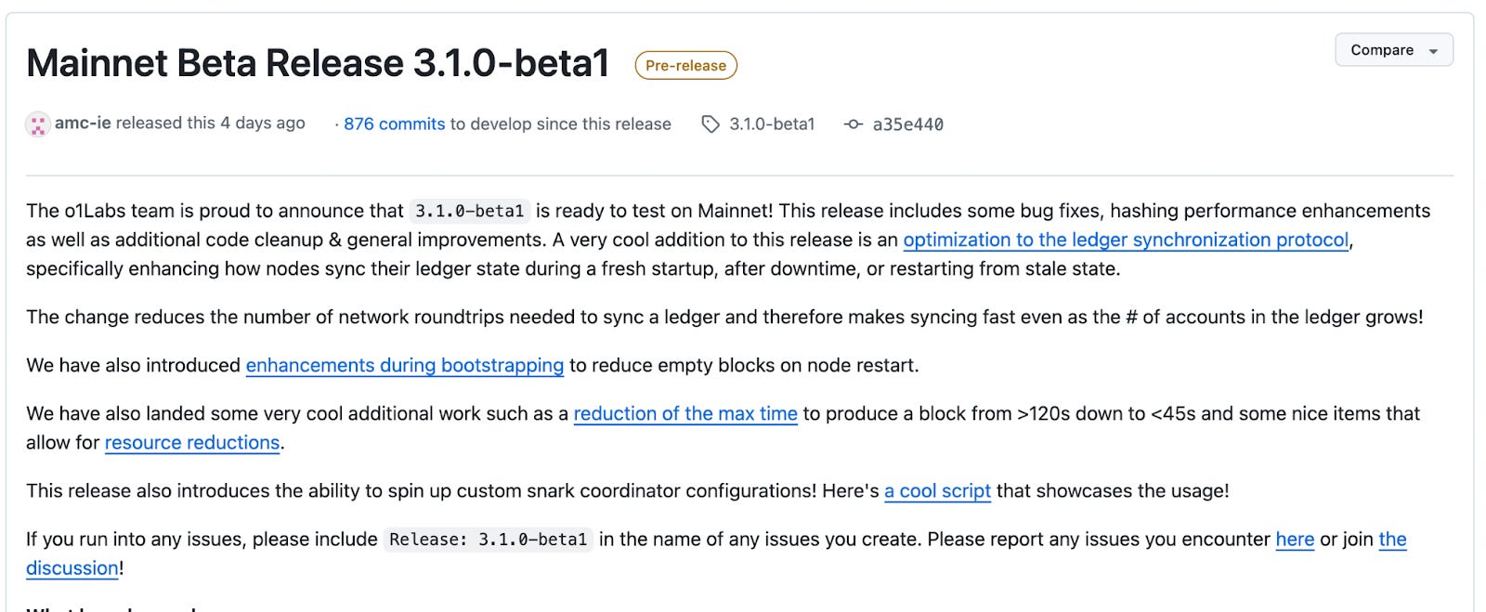This screenshot has height=612, width=1486.
Task: Click the commit icon before a35e440
Action: pos(853,124)
